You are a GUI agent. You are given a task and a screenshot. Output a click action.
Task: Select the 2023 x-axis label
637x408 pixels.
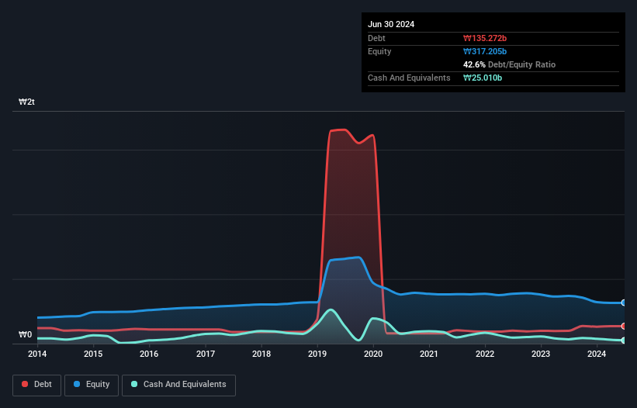coord(541,354)
